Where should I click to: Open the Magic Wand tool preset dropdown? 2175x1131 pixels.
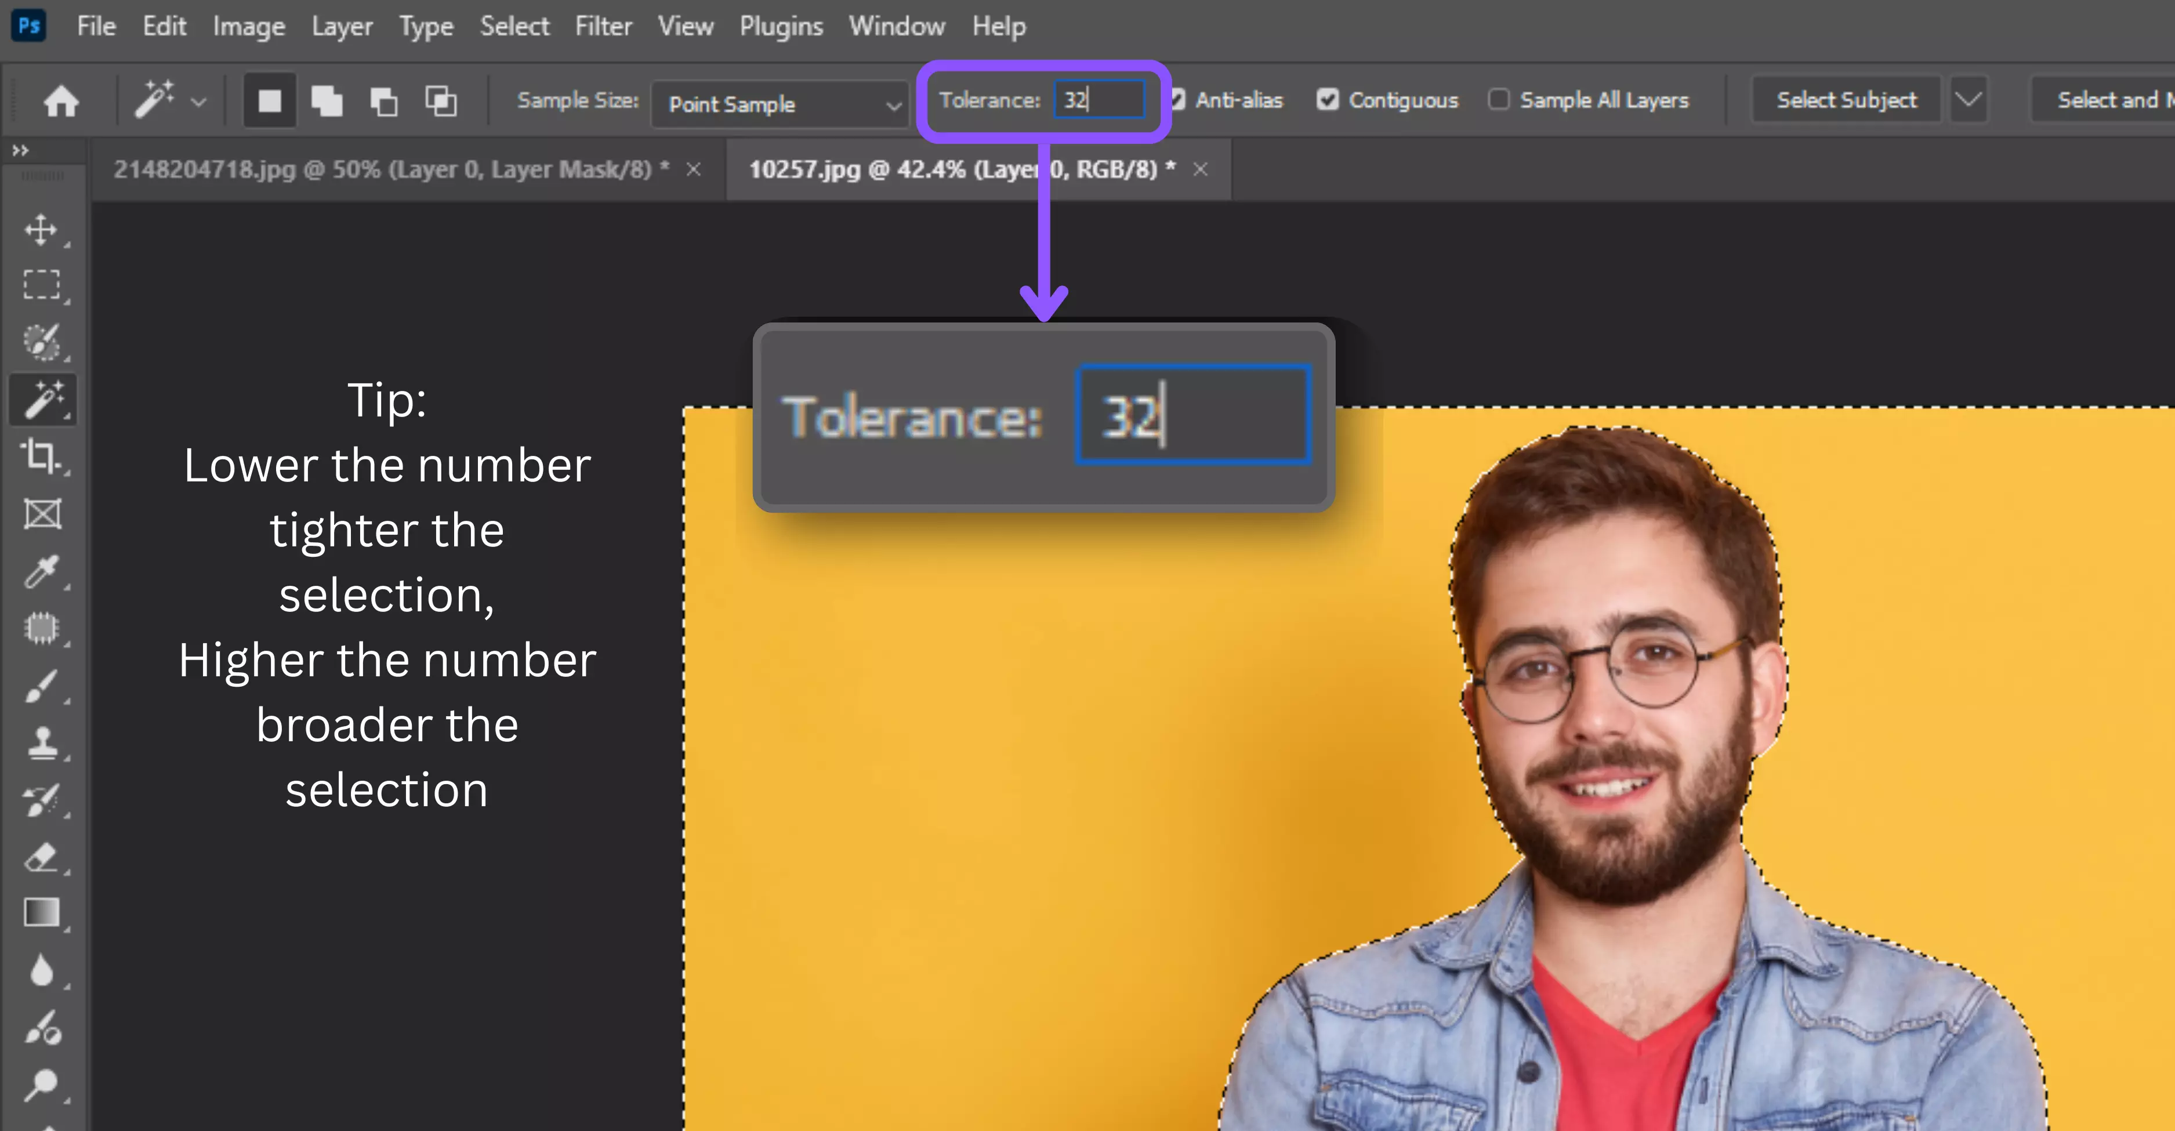[x=200, y=101]
